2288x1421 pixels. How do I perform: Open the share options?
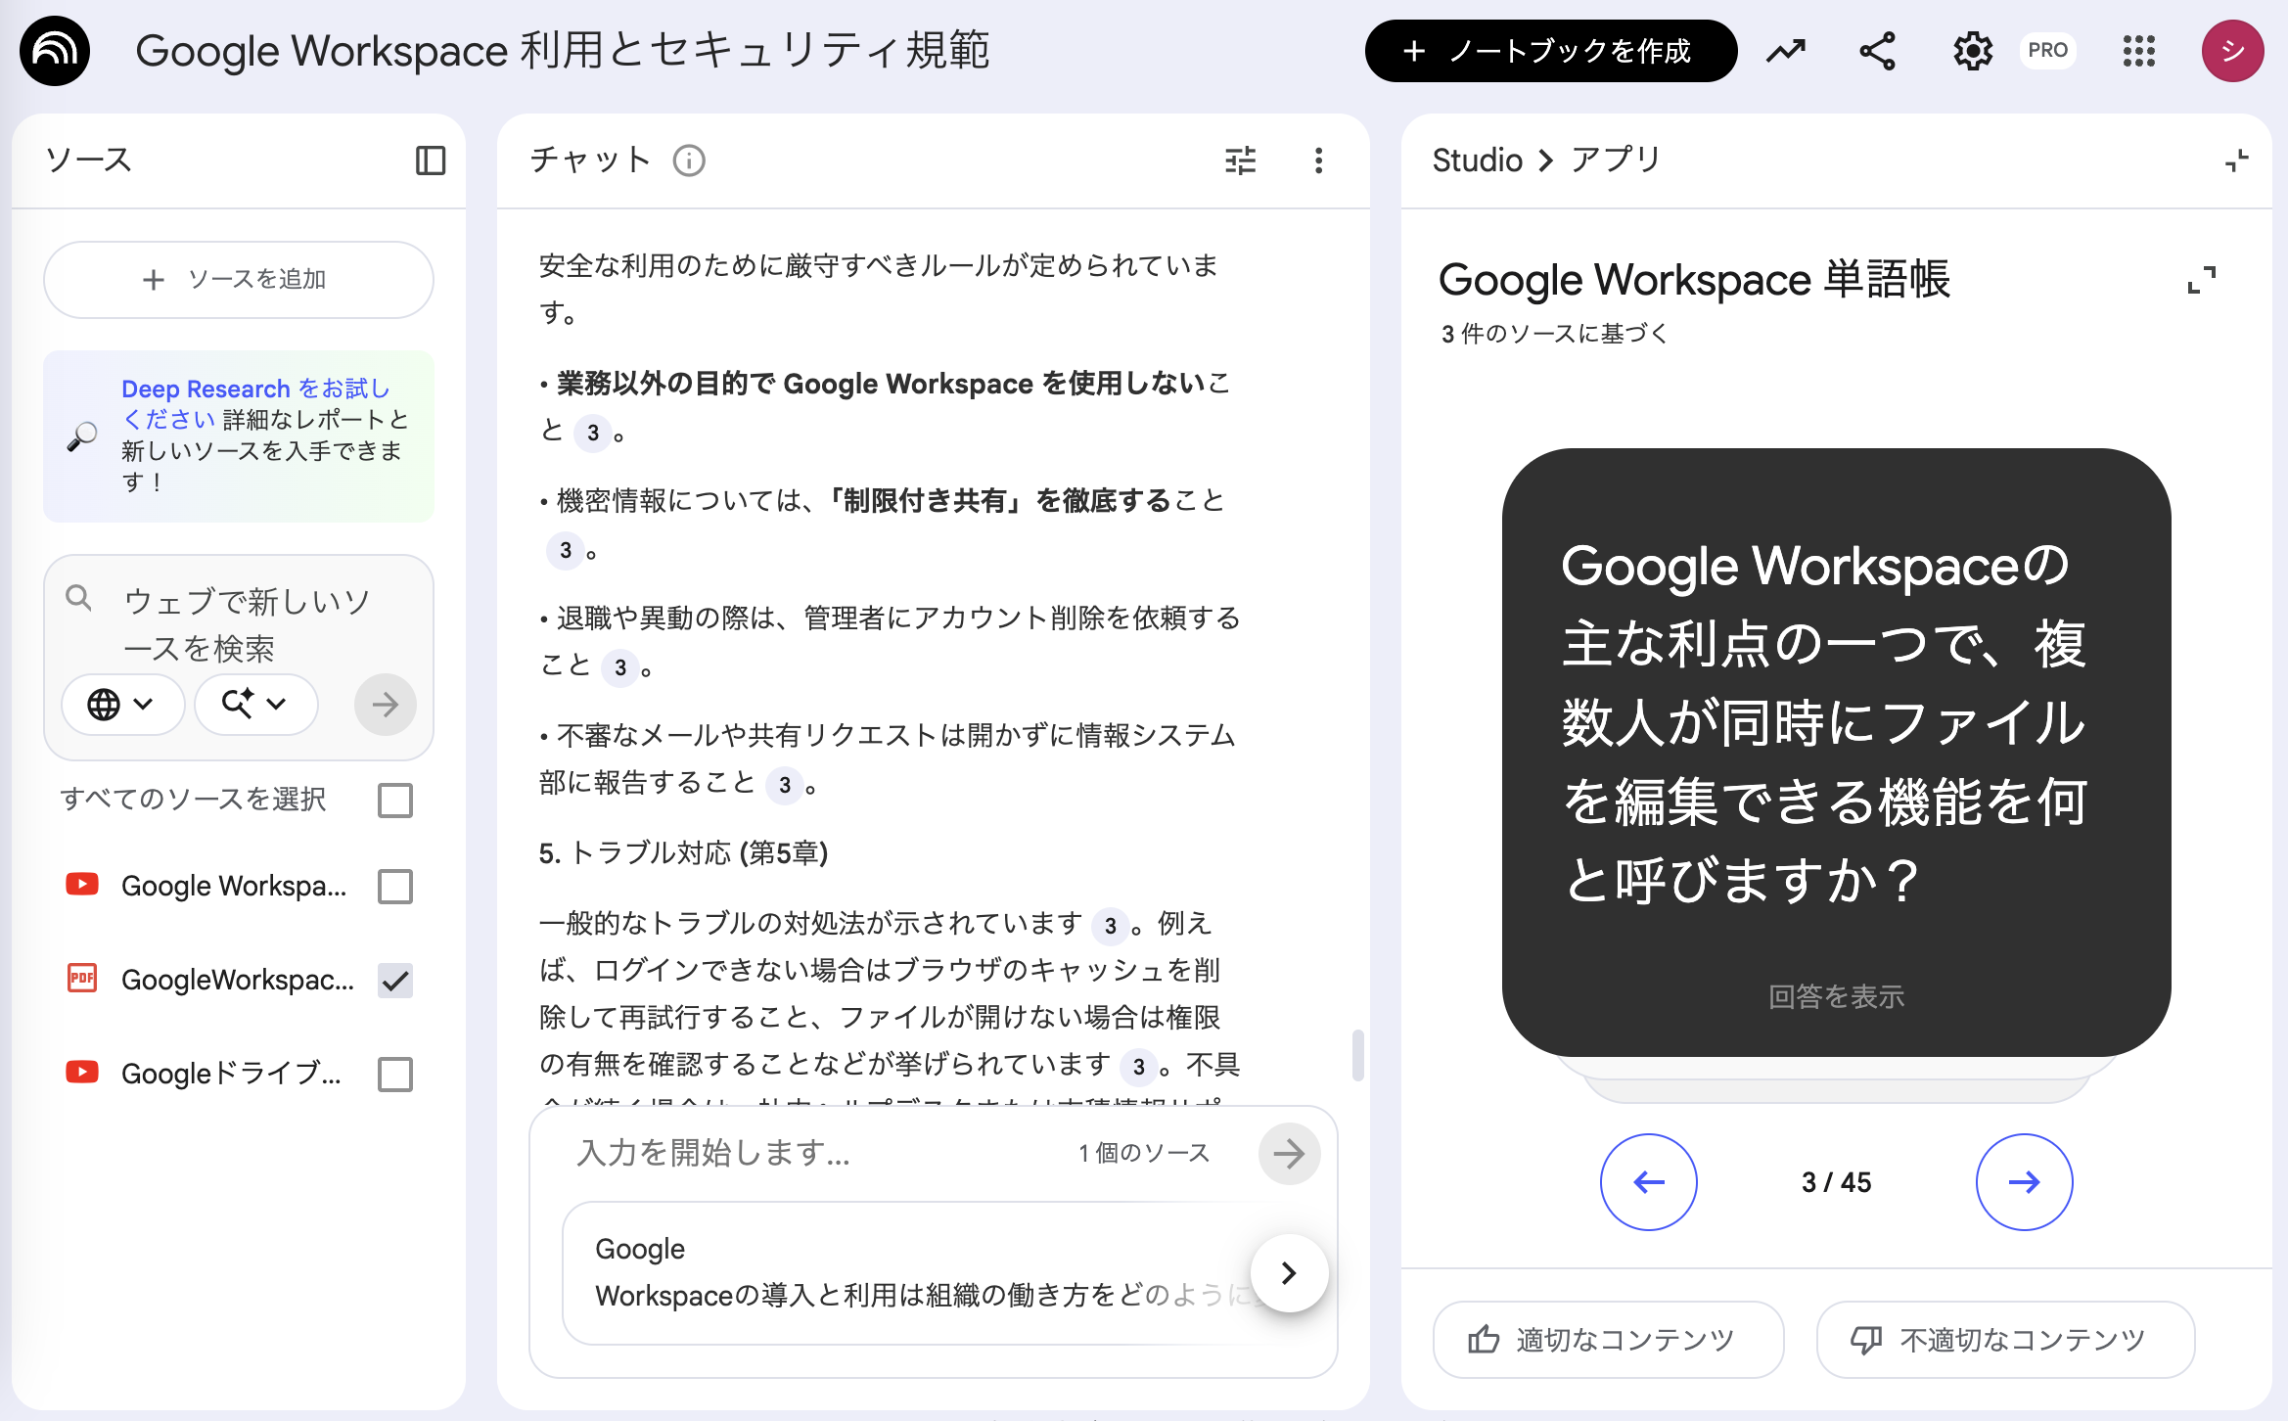[x=1875, y=51]
